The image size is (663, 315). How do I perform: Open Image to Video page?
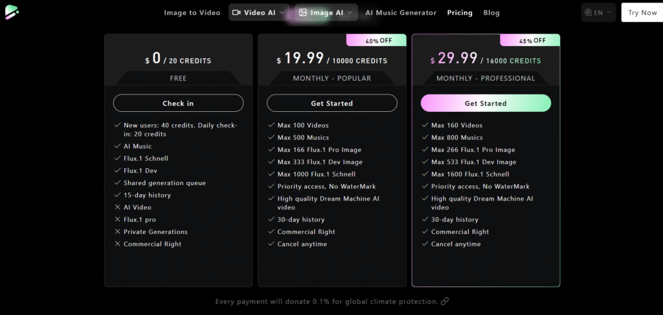tap(192, 13)
